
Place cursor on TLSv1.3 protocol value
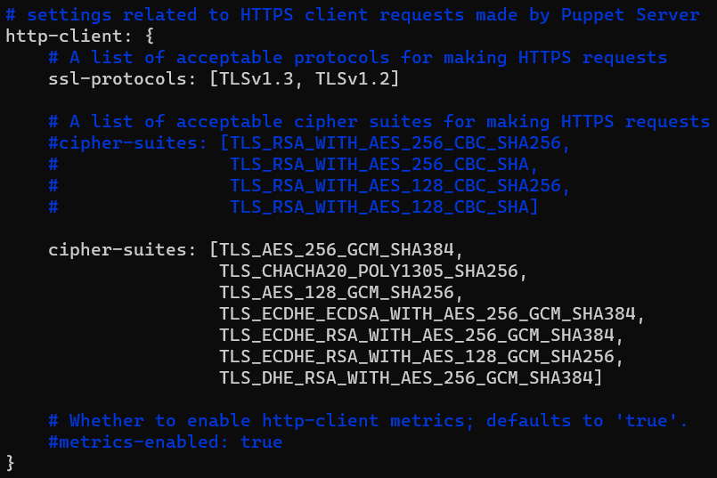pyautogui.click(x=257, y=78)
